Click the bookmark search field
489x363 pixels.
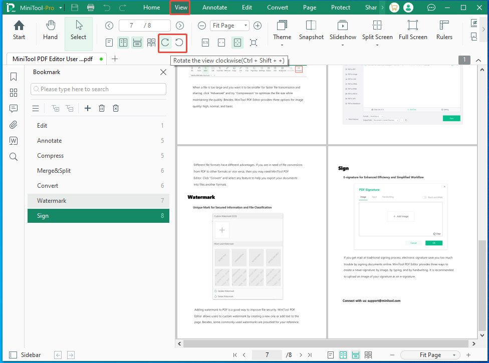coord(98,89)
